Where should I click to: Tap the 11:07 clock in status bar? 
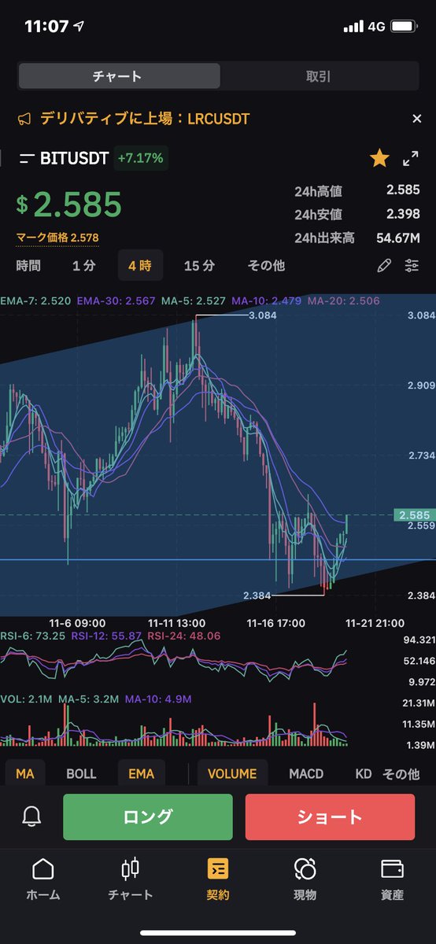(x=46, y=26)
